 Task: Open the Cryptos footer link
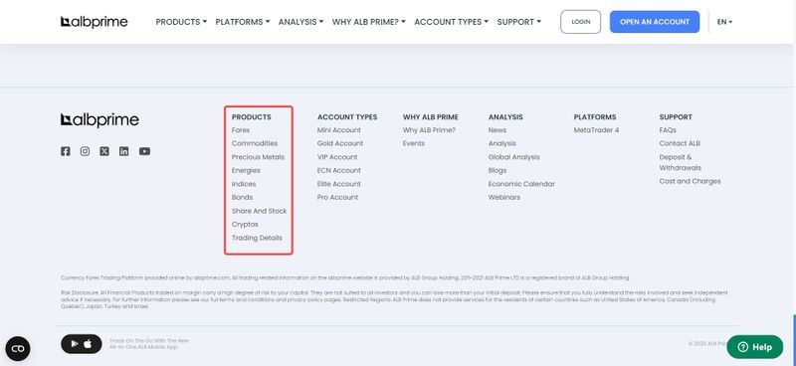point(245,224)
